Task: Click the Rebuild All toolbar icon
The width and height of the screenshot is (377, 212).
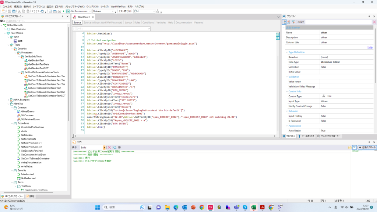Action: tap(55, 11)
